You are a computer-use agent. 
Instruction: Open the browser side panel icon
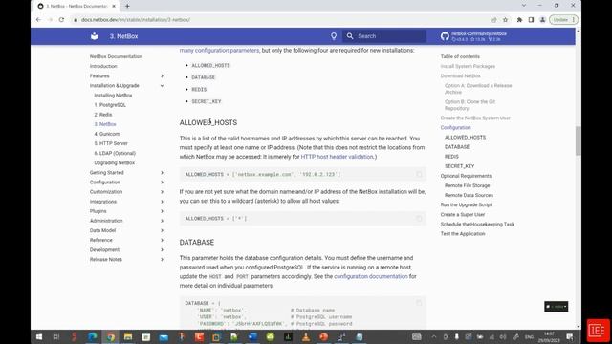tap(531, 20)
